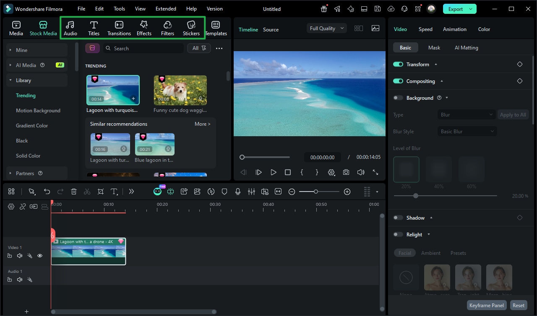Select the Lagoon clip in the timeline
Image resolution: width=537 pixels, height=316 pixels.
[88, 251]
